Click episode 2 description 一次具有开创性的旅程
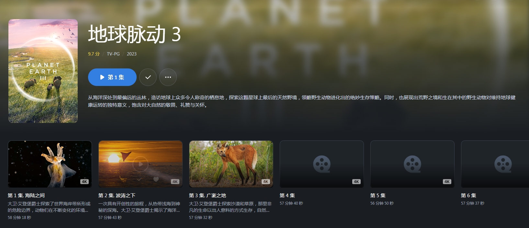The height and width of the screenshot is (228, 529). tap(139, 207)
